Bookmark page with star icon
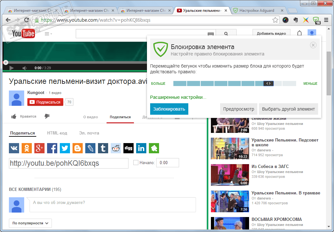334x232 pixels. [x=275, y=20]
